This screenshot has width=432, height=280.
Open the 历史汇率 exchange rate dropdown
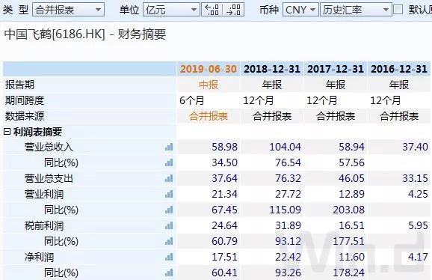[356, 10]
